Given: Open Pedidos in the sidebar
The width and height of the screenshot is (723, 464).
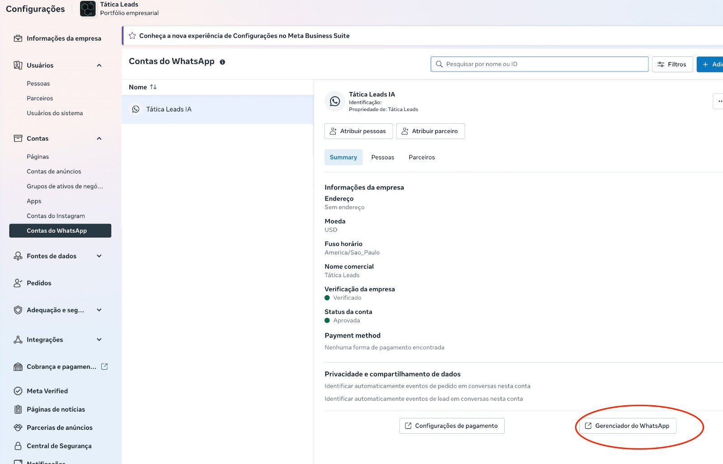Looking at the screenshot, I should tap(39, 283).
